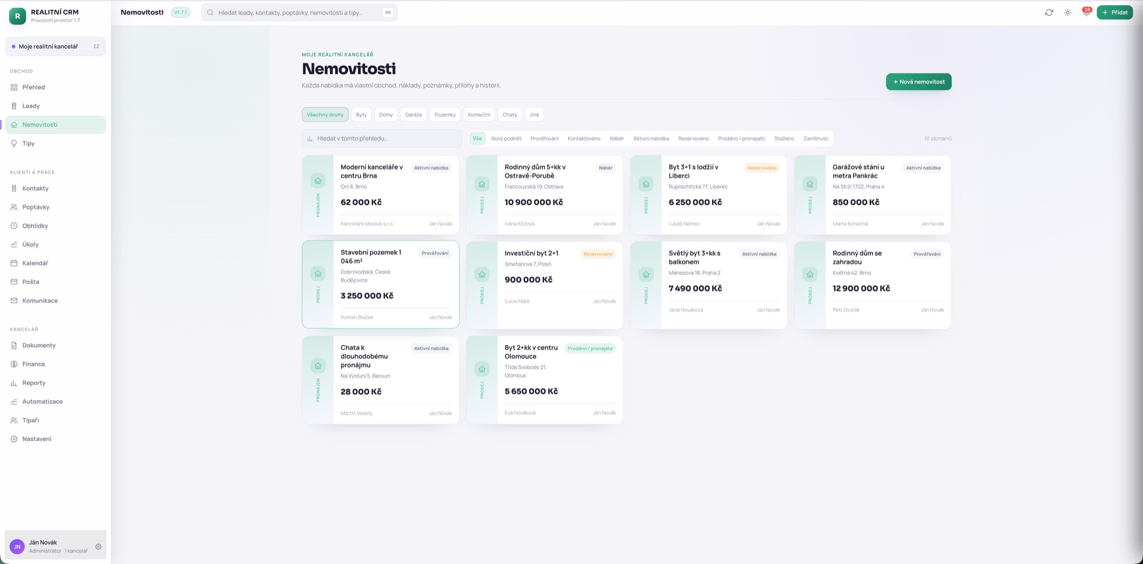Open Automatizace in the sidebar
1143x564 pixels.
[x=55, y=402]
